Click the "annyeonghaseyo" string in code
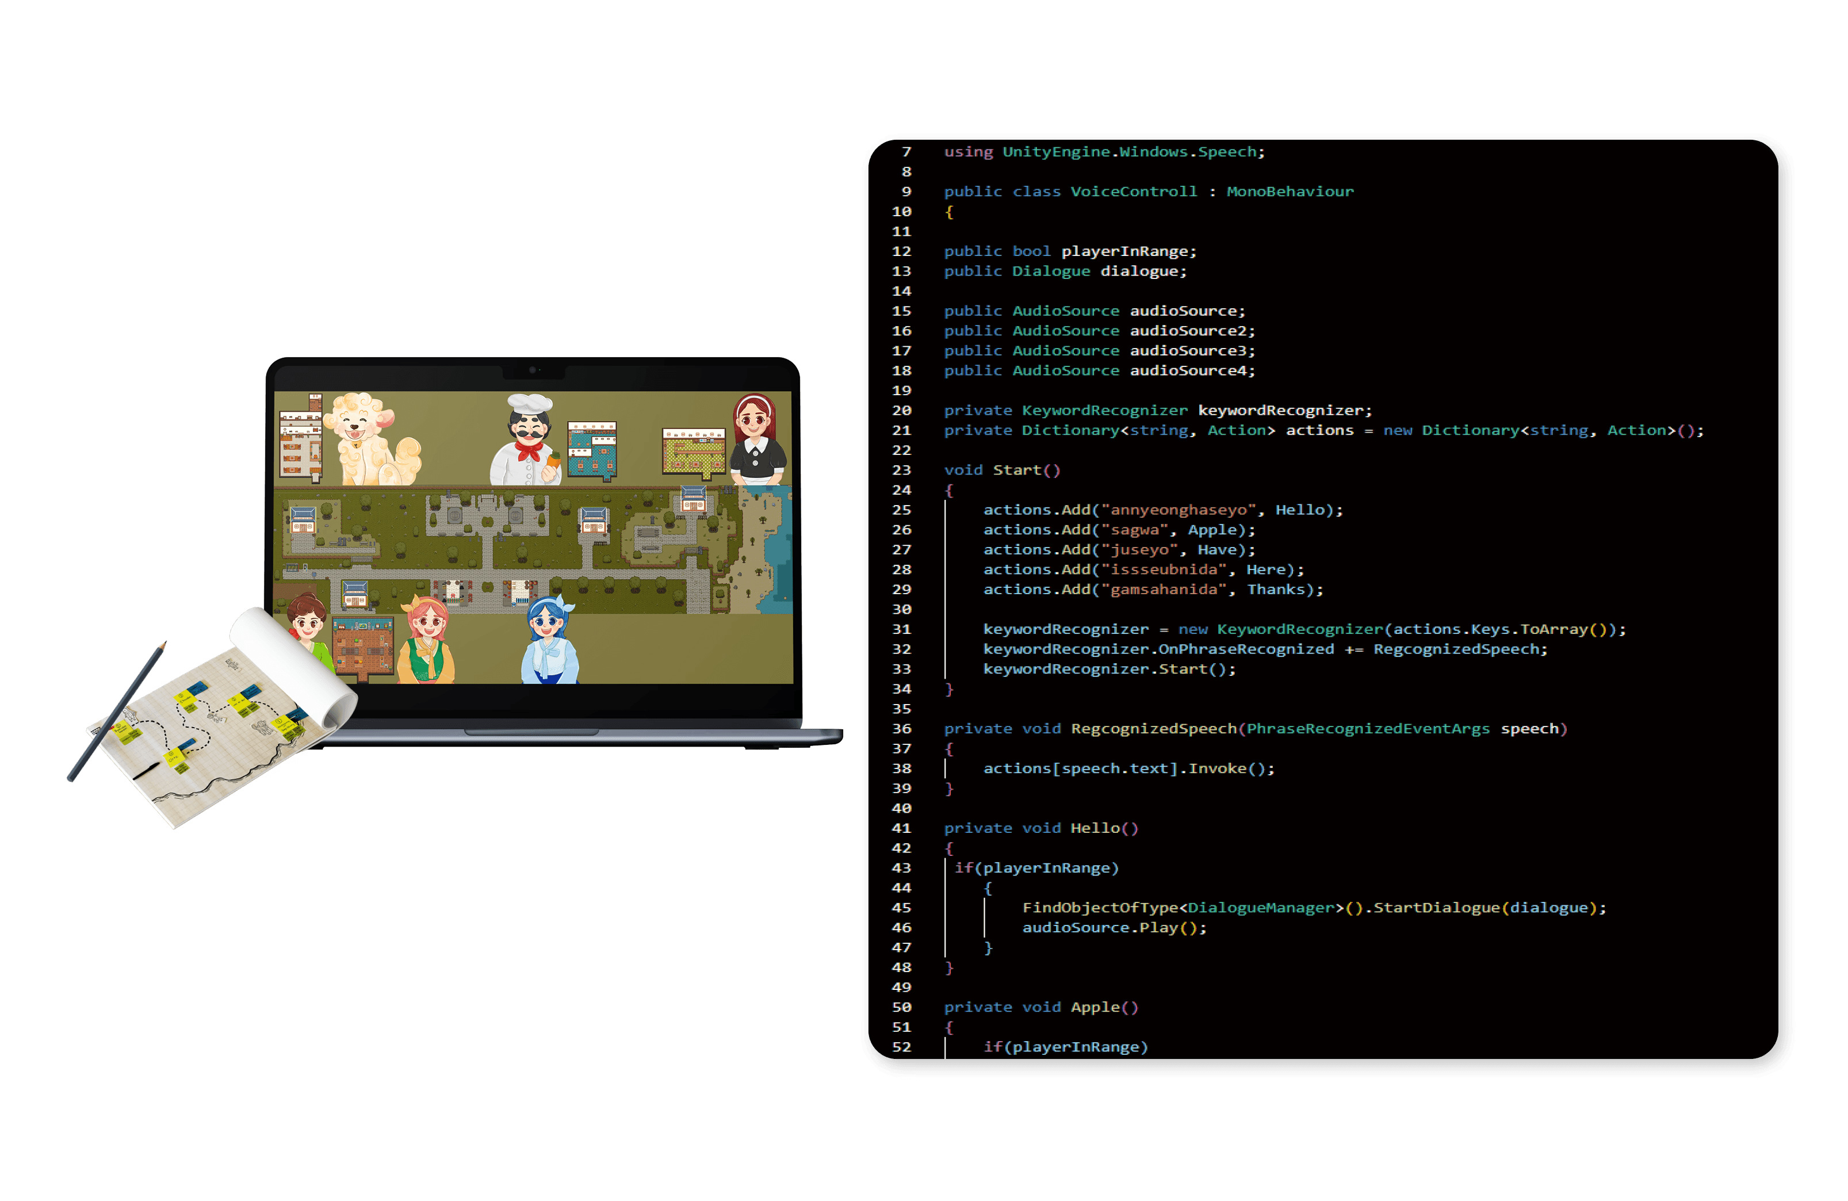The width and height of the screenshot is (1848, 1201). click(x=1179, y=510)
